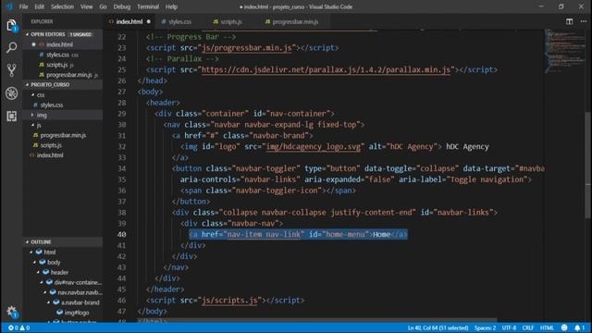
Task: Change encoding via UTF-8 status
Action: pos(509,327)
